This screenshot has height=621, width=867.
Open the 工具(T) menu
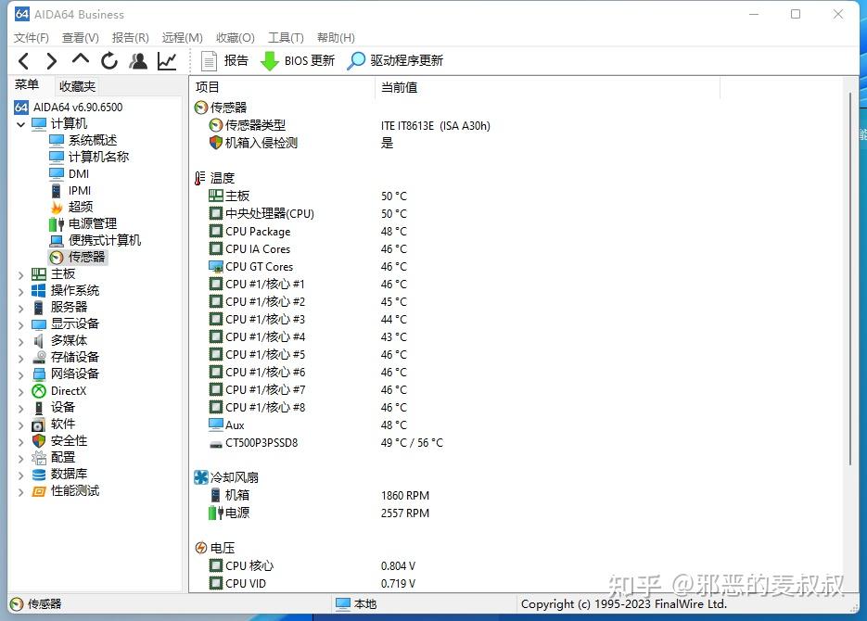point(286,38)
